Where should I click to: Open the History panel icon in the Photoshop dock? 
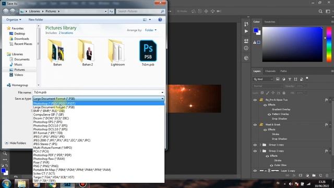(246, 24)
